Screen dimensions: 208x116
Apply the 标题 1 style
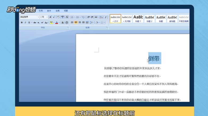click(138, 19)
